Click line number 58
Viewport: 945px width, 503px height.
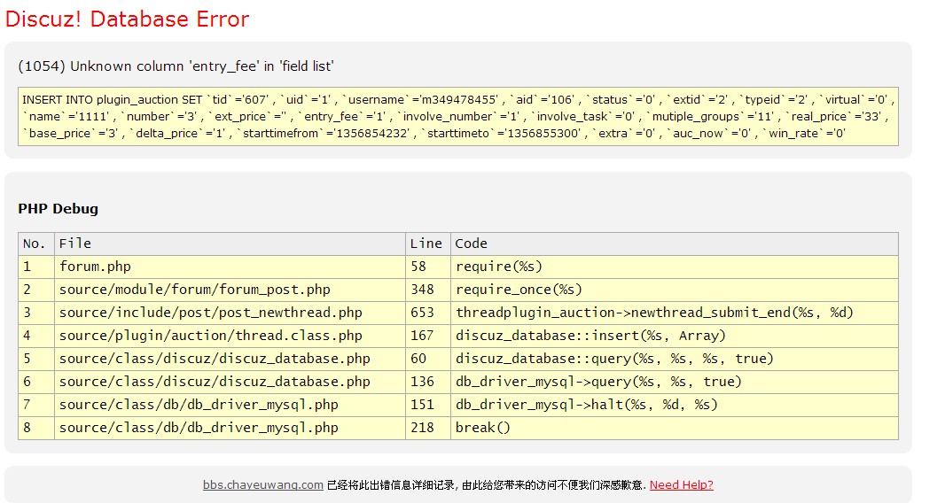point(428,267)
